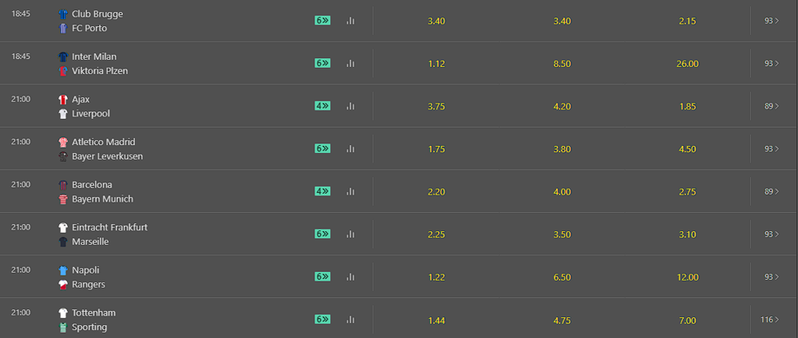Open stats icon for Napoli vs Rangers

(x=350, y=277)
